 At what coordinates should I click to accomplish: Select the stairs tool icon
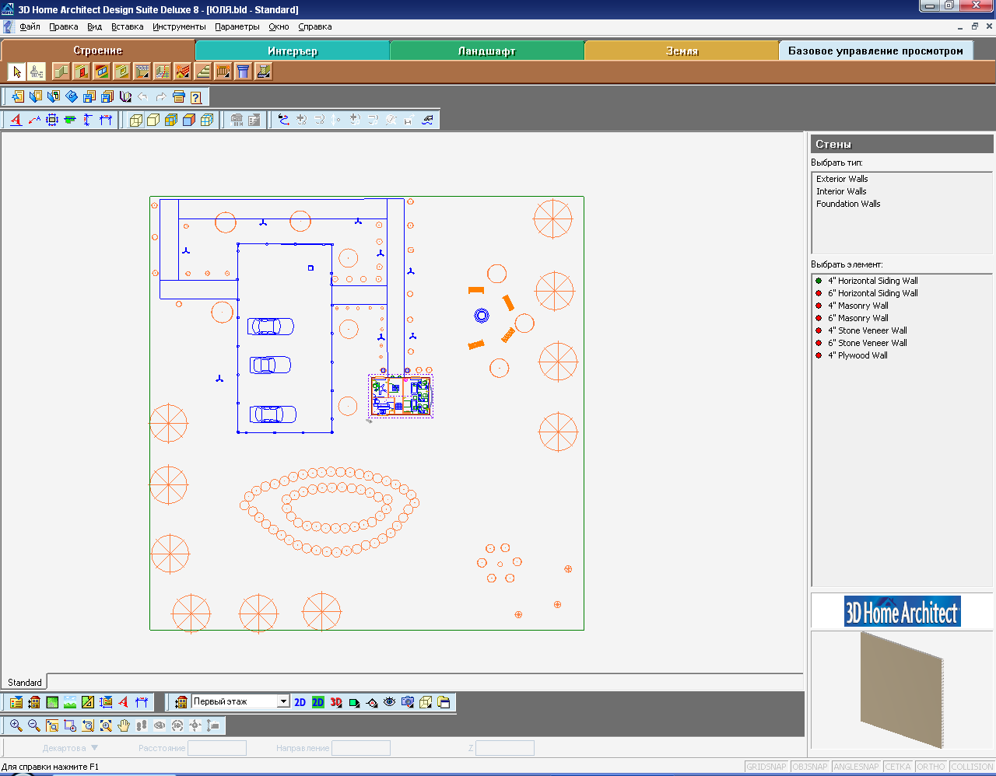(203, 72)
